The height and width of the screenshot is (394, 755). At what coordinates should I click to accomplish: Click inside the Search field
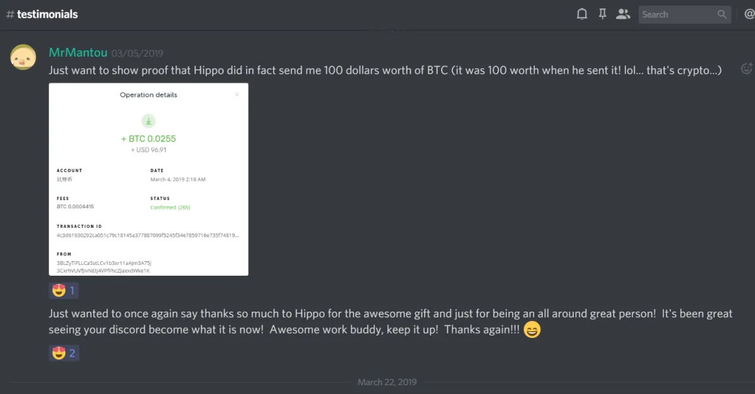(678, 14)
